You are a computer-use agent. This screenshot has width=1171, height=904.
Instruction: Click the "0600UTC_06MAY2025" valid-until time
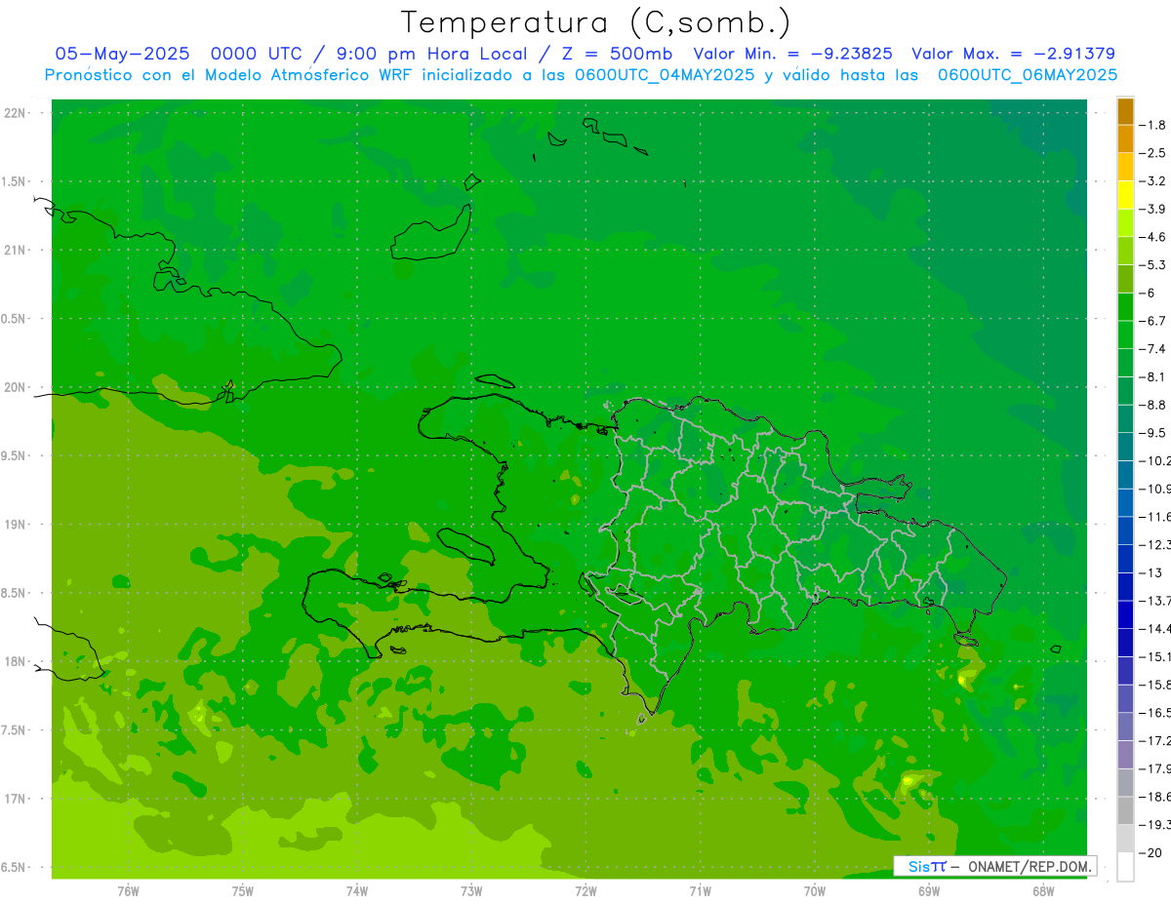pyautogui.click(x=1028, y=75)
